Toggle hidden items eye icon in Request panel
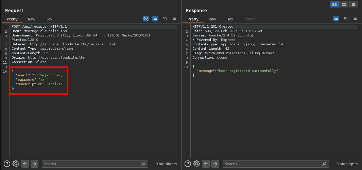 point(146,19)
